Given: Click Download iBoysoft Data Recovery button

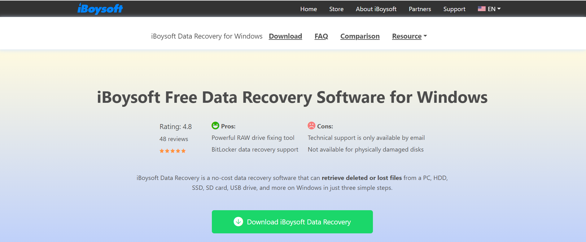Looking at the screenshot, I should (x=292, y=222).
